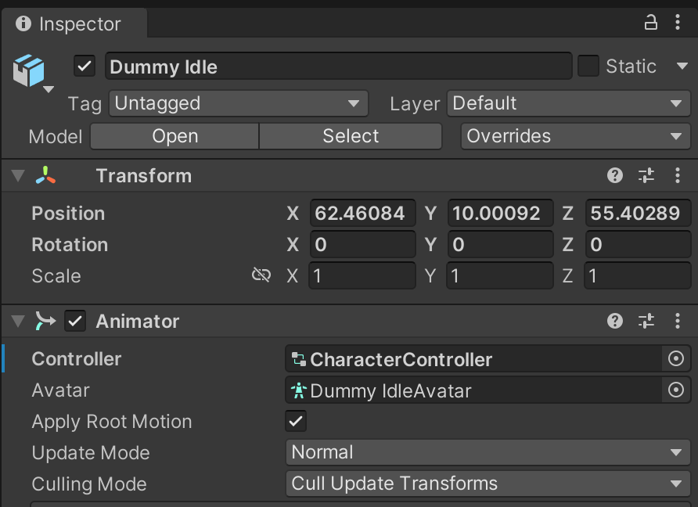Open the Inspector panel kebab menu
This screenshot has width=698, height=507.
click(x=678, y=23)
